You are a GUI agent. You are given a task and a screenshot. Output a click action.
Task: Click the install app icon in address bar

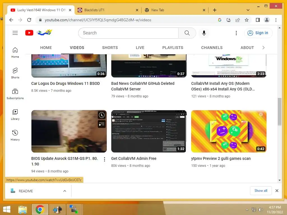pos(229,20)
